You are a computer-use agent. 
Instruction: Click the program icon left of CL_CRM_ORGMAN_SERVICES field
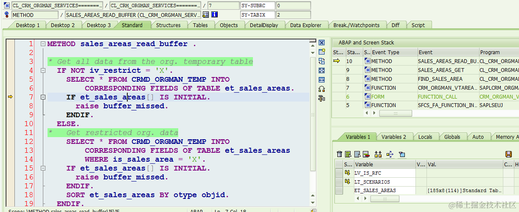click(x=7, y=6)
